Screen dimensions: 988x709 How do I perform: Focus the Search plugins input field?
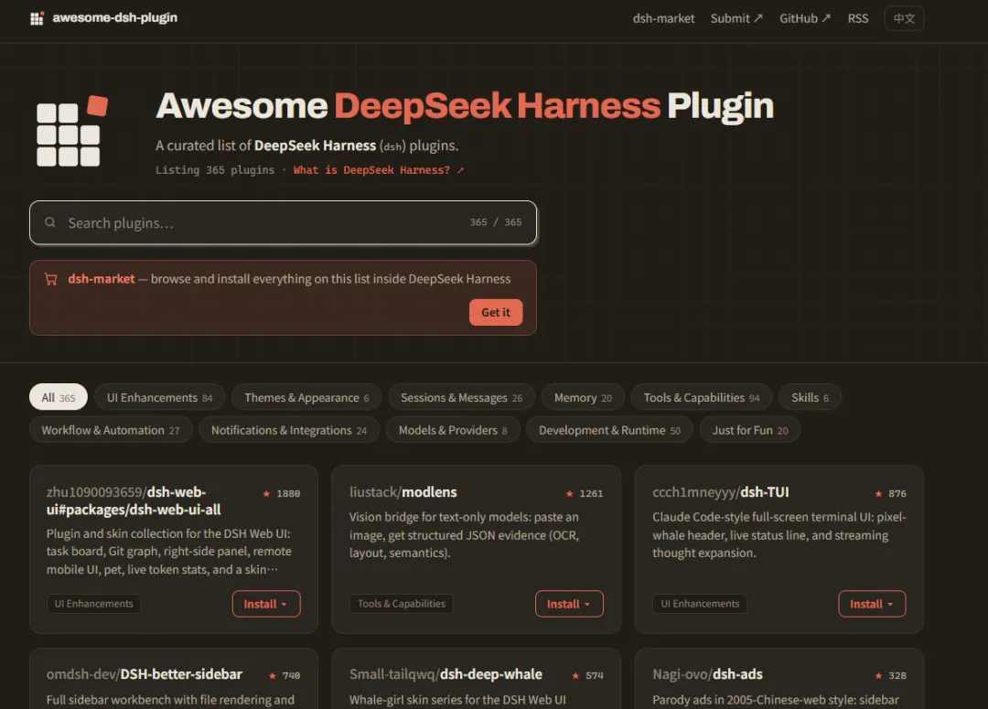(283, 222)
